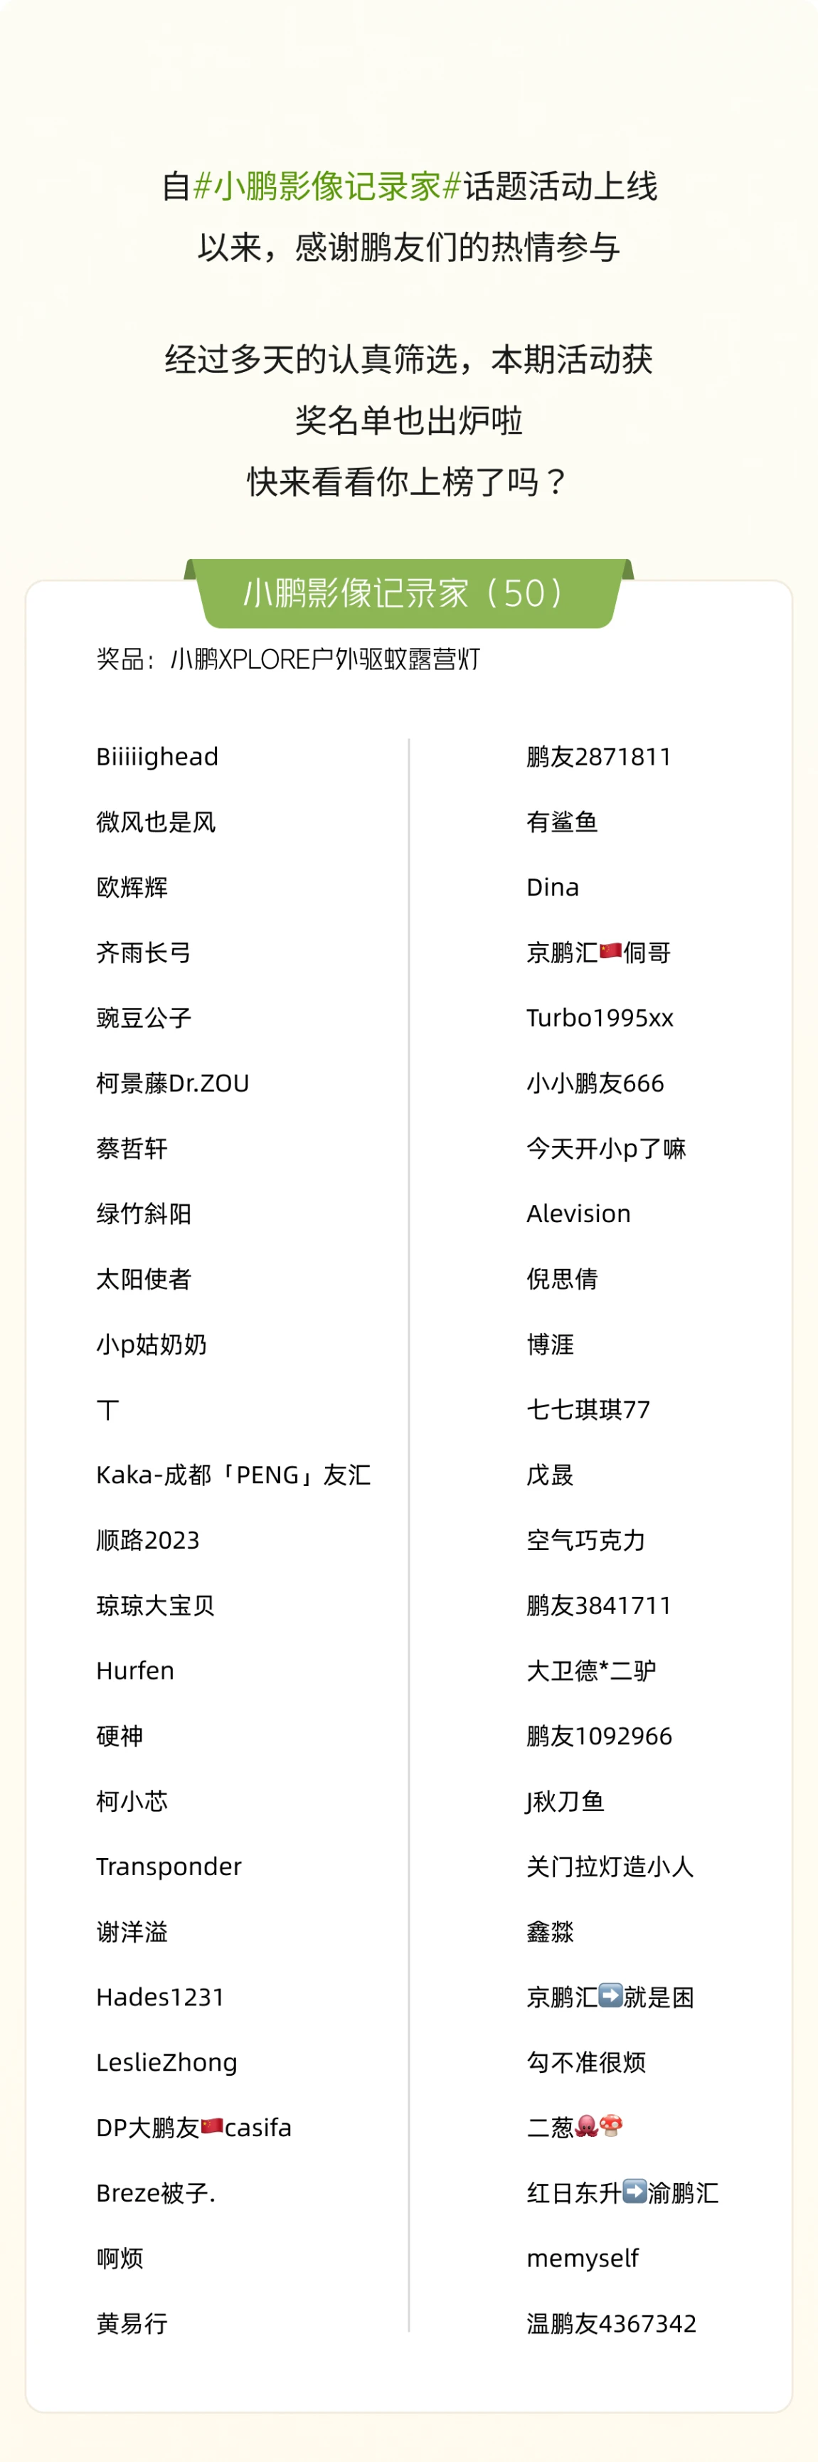The width and height of the screenshot is (818, 2462).
Task: Click the mushroom emoji after 二葱
Action: (x=610, y=2126)
